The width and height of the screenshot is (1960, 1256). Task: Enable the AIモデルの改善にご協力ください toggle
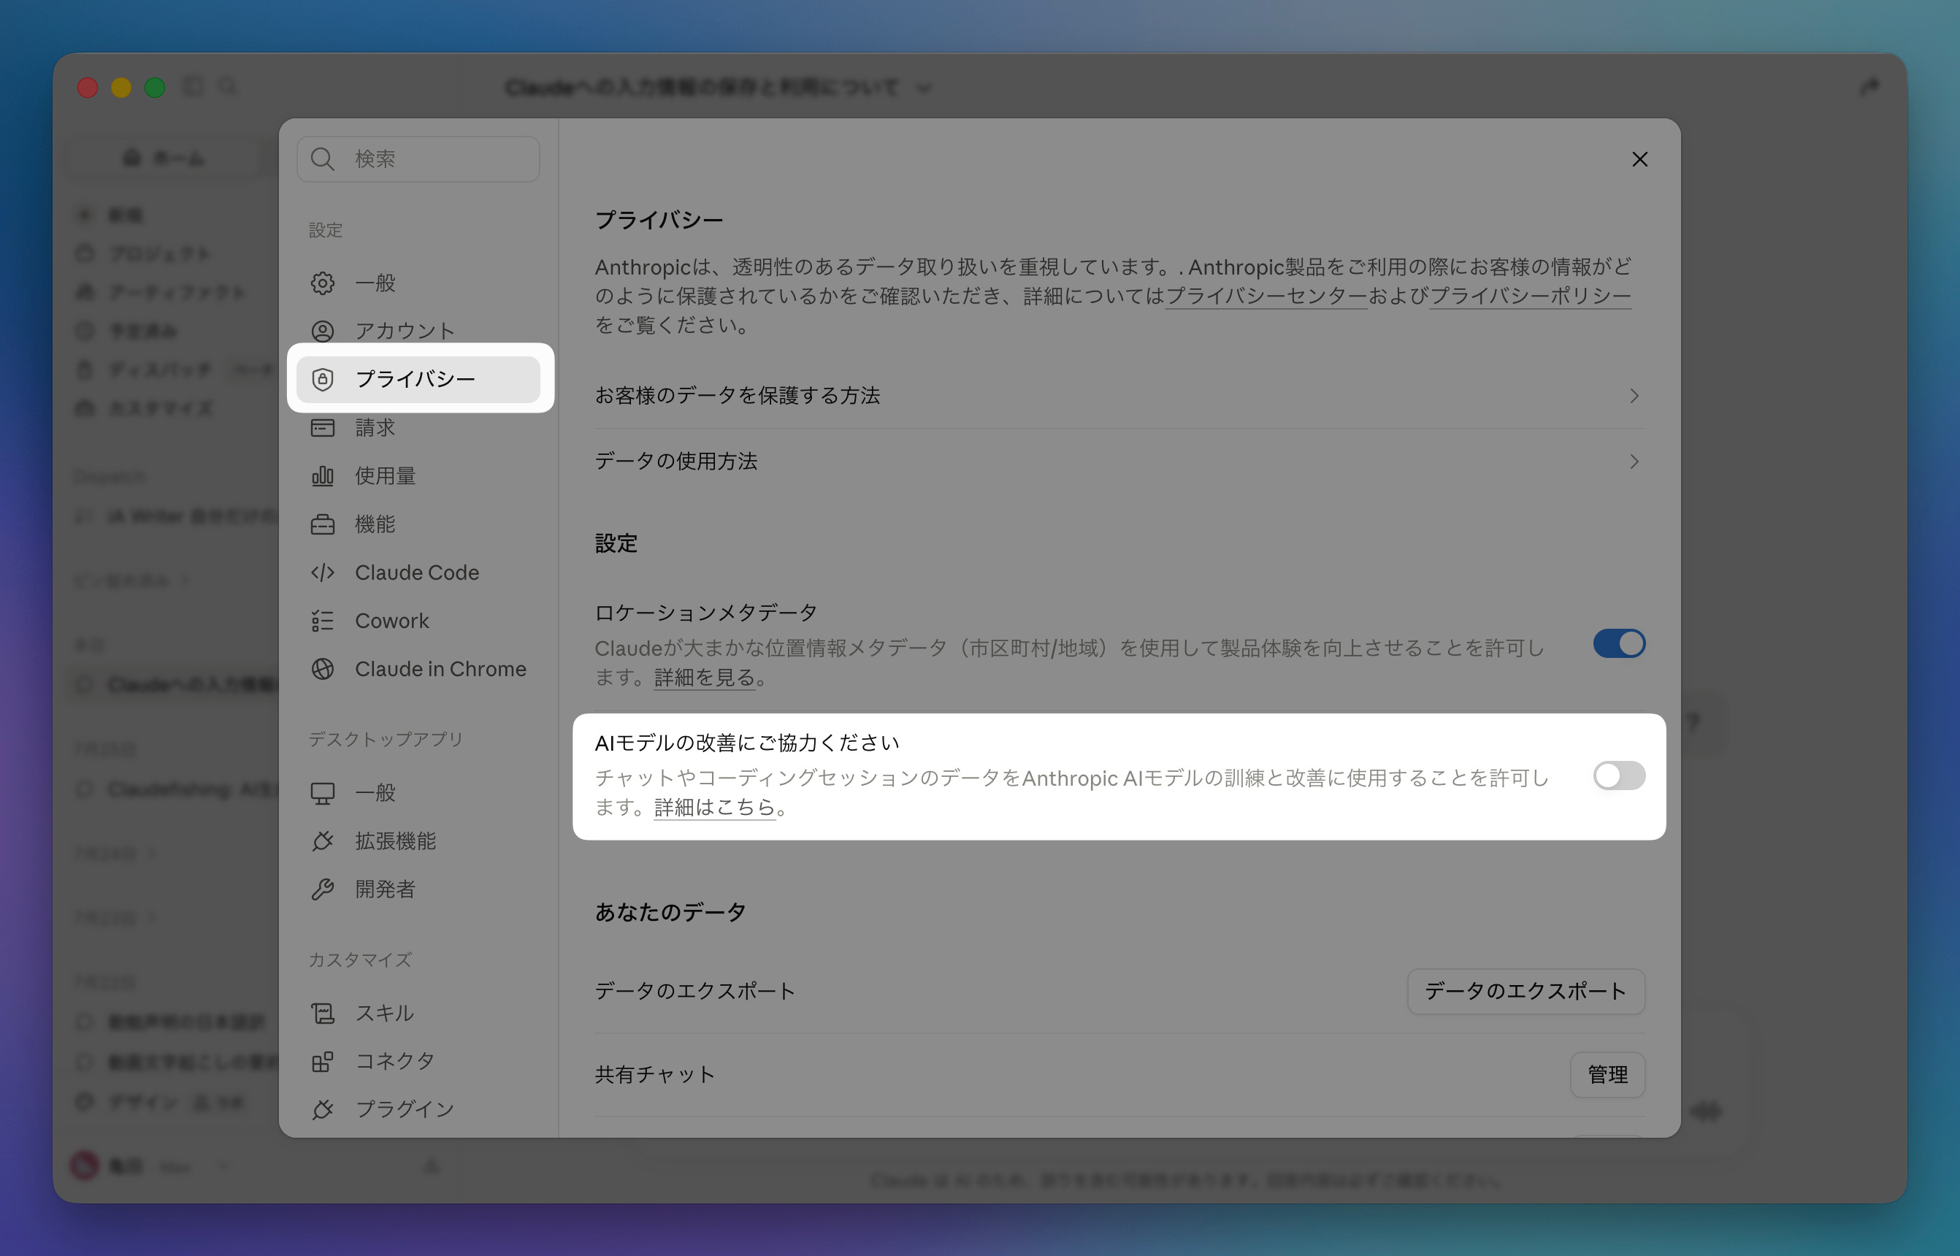point(1619,776)
